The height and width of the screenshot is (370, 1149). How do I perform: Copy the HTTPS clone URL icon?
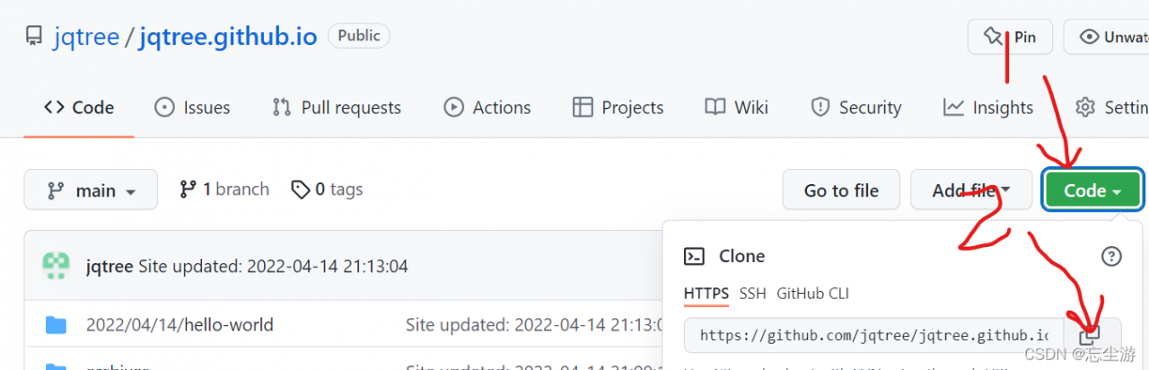tap(1091, 335)
